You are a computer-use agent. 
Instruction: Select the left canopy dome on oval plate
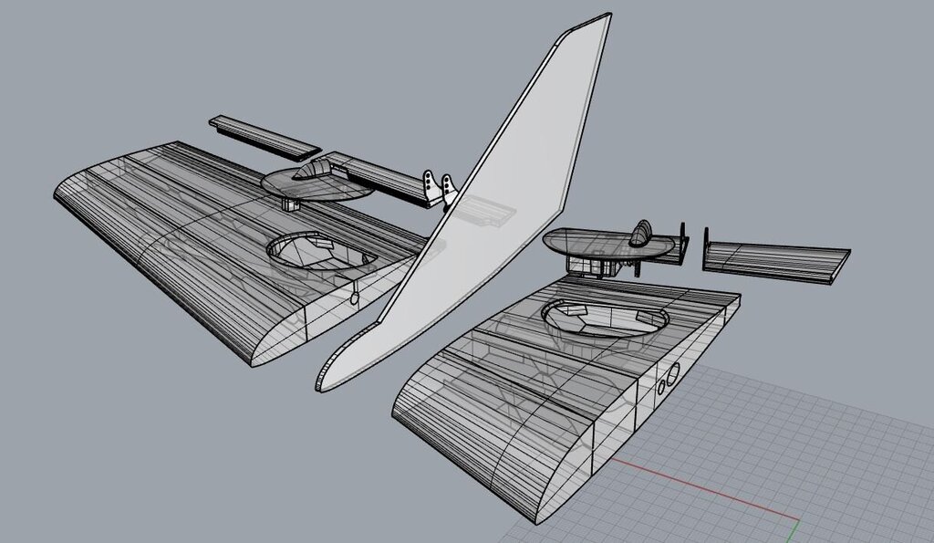(x=317, y=170)
